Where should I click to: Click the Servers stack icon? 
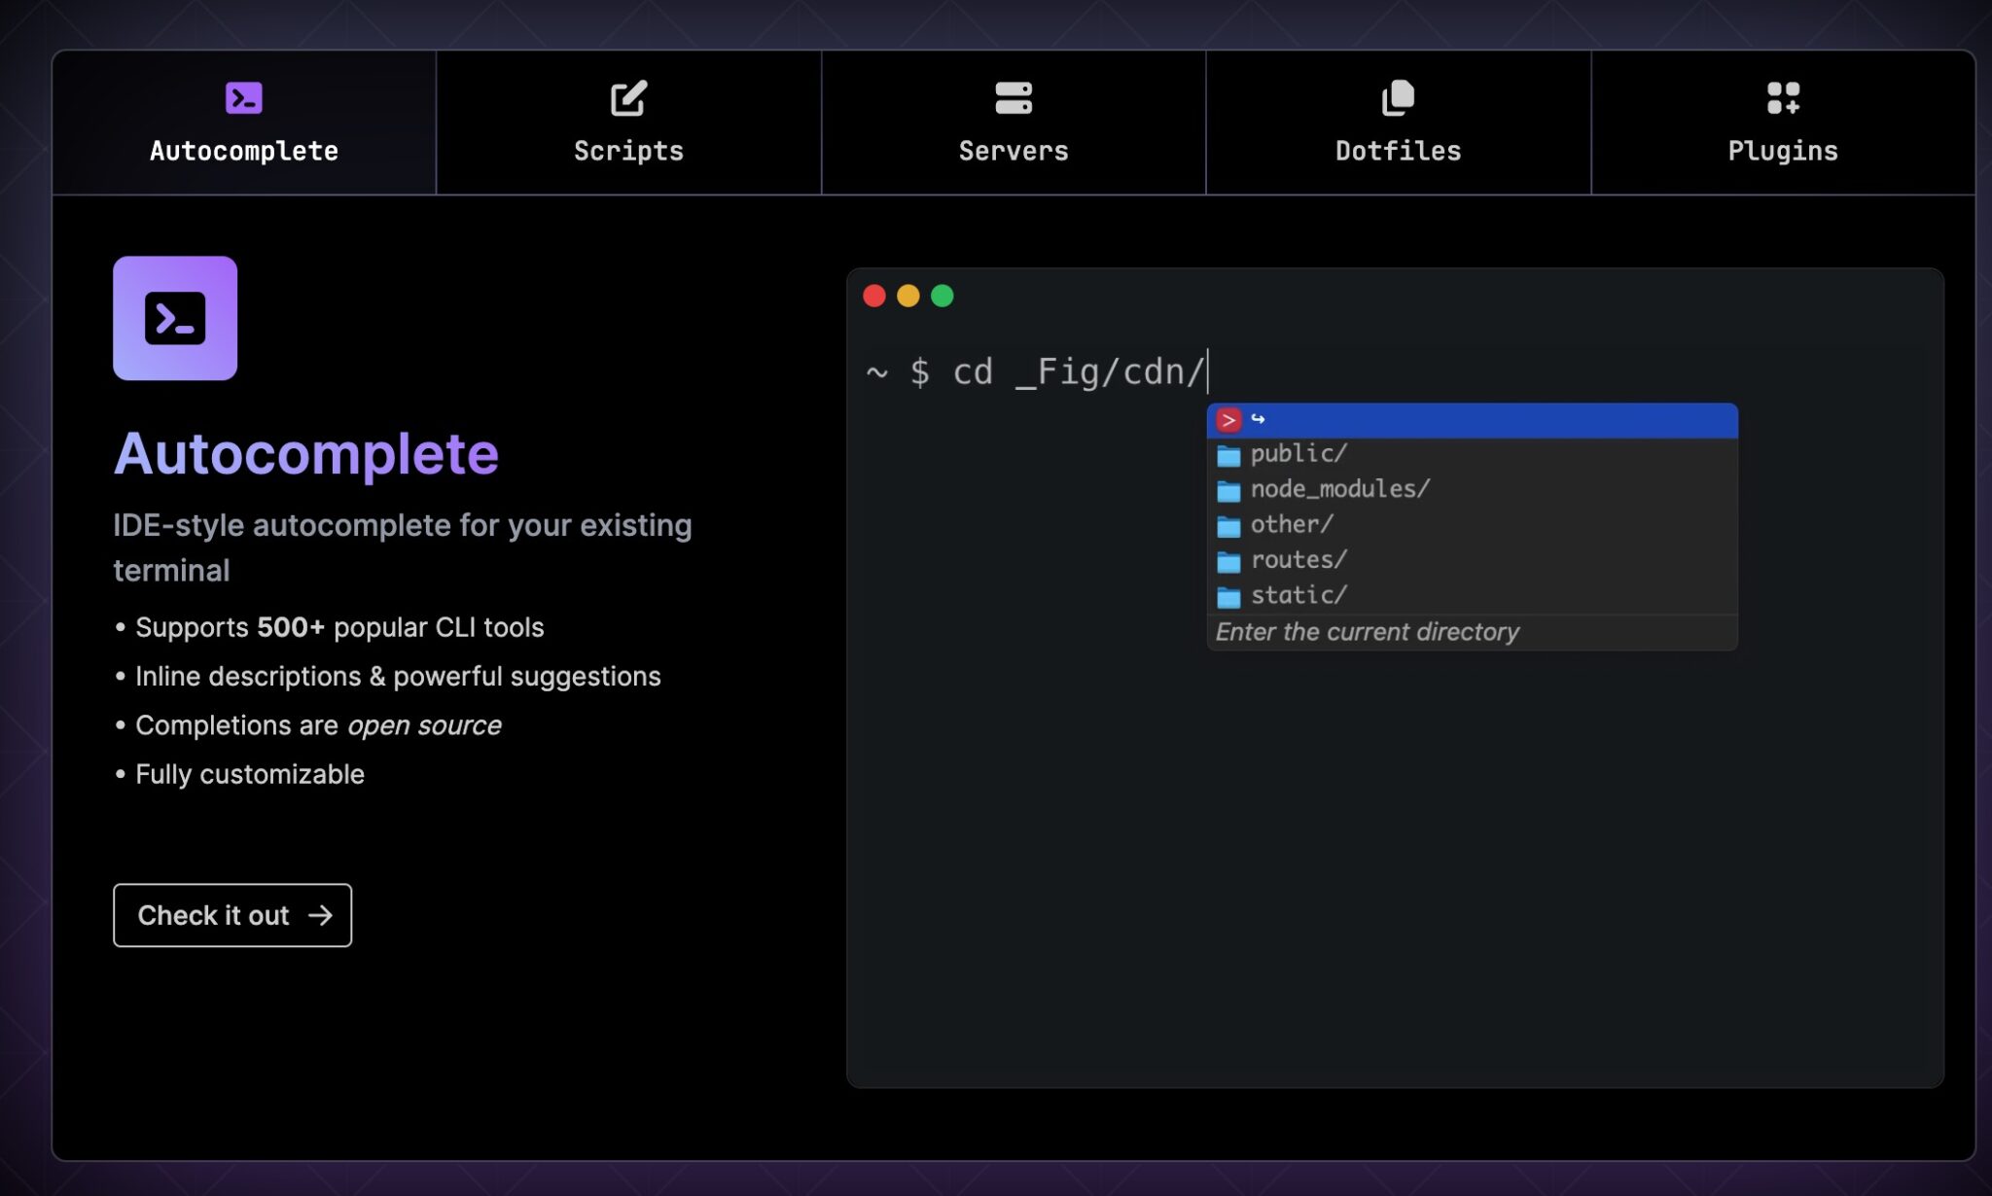coord(1013,98)
